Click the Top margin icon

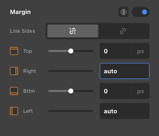[x=14, y=51]
